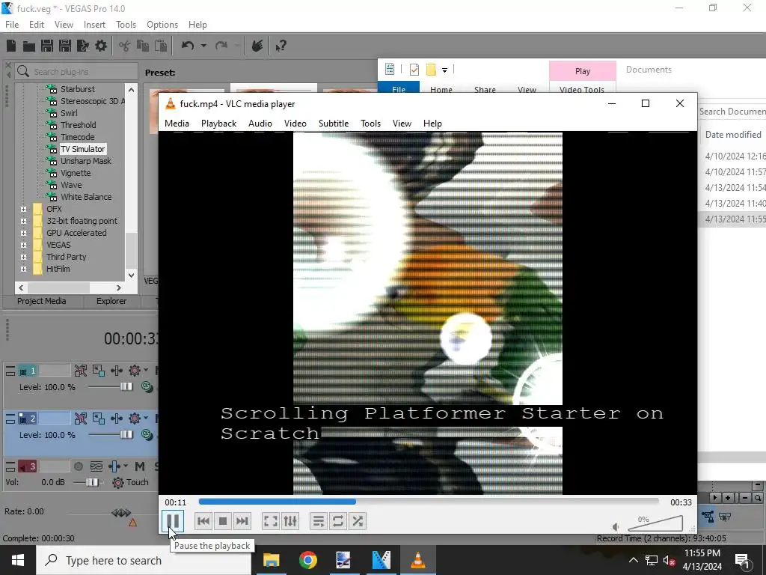Open the VLC Tools menu
The width and height of the screenshot is (766, 575).
(x=371, y=124)
